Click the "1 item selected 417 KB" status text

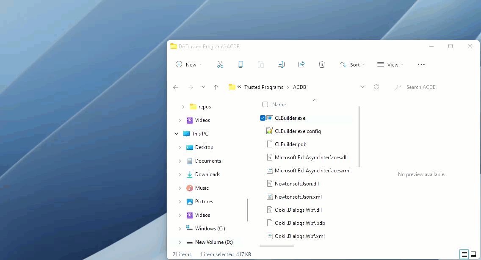pos(225,254)
